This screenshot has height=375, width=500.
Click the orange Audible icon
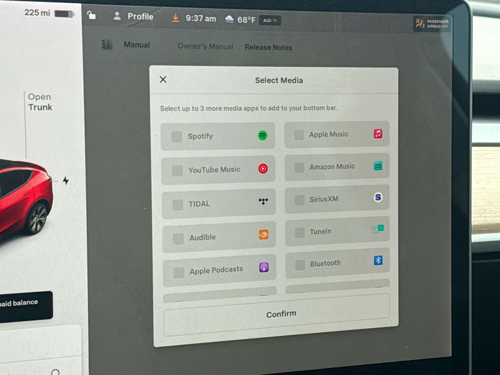point(263,235)
